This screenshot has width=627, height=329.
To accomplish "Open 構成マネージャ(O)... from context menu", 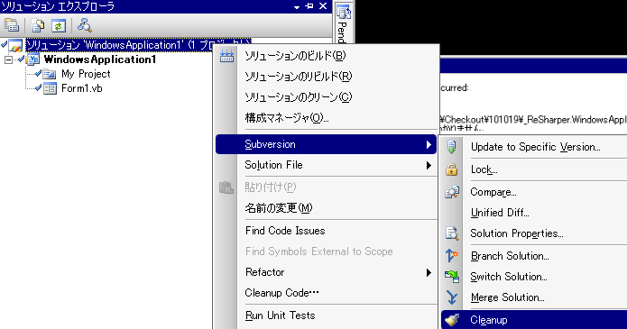I will (x=326, y=118).
